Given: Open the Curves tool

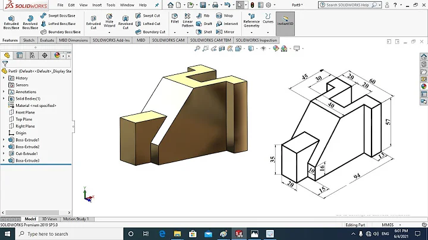Looking at the screenshot, I should click(x=268, y=18).
